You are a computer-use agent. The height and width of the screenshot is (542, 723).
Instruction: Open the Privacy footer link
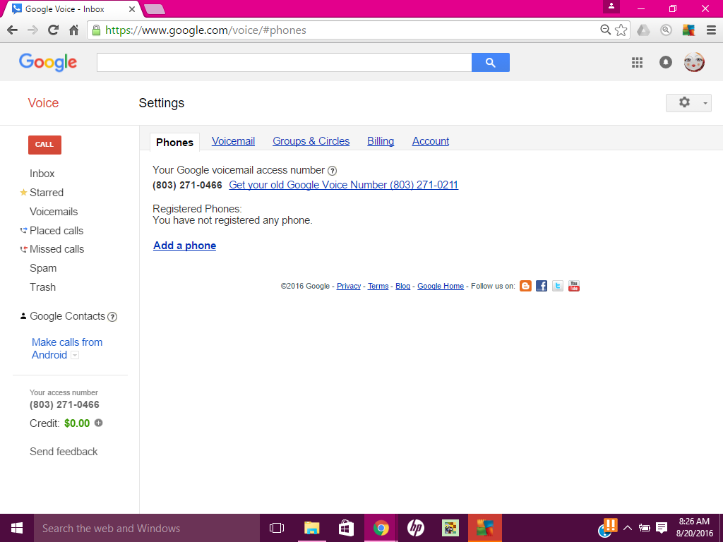coord(349,287)
